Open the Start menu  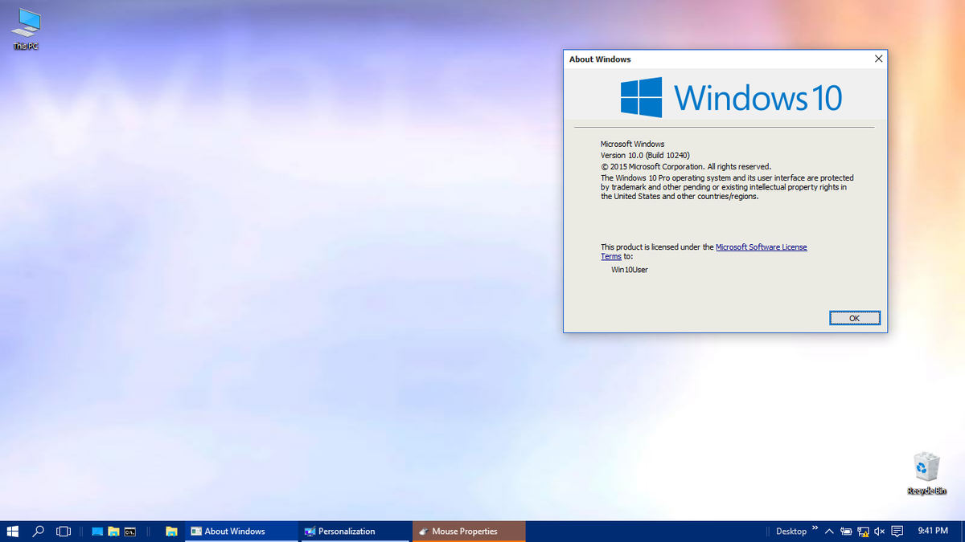pyautogui.click(x=13, y=532)
